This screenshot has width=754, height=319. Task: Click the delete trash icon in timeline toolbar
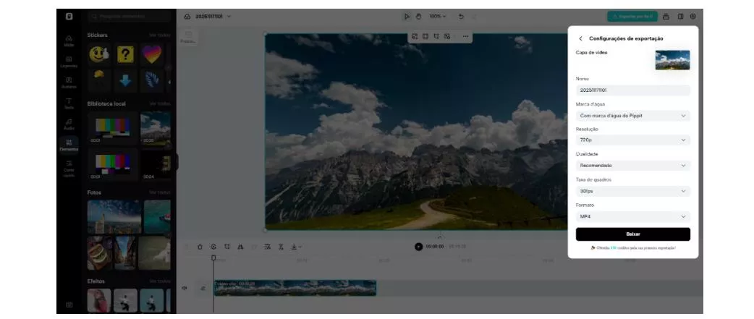200,247
